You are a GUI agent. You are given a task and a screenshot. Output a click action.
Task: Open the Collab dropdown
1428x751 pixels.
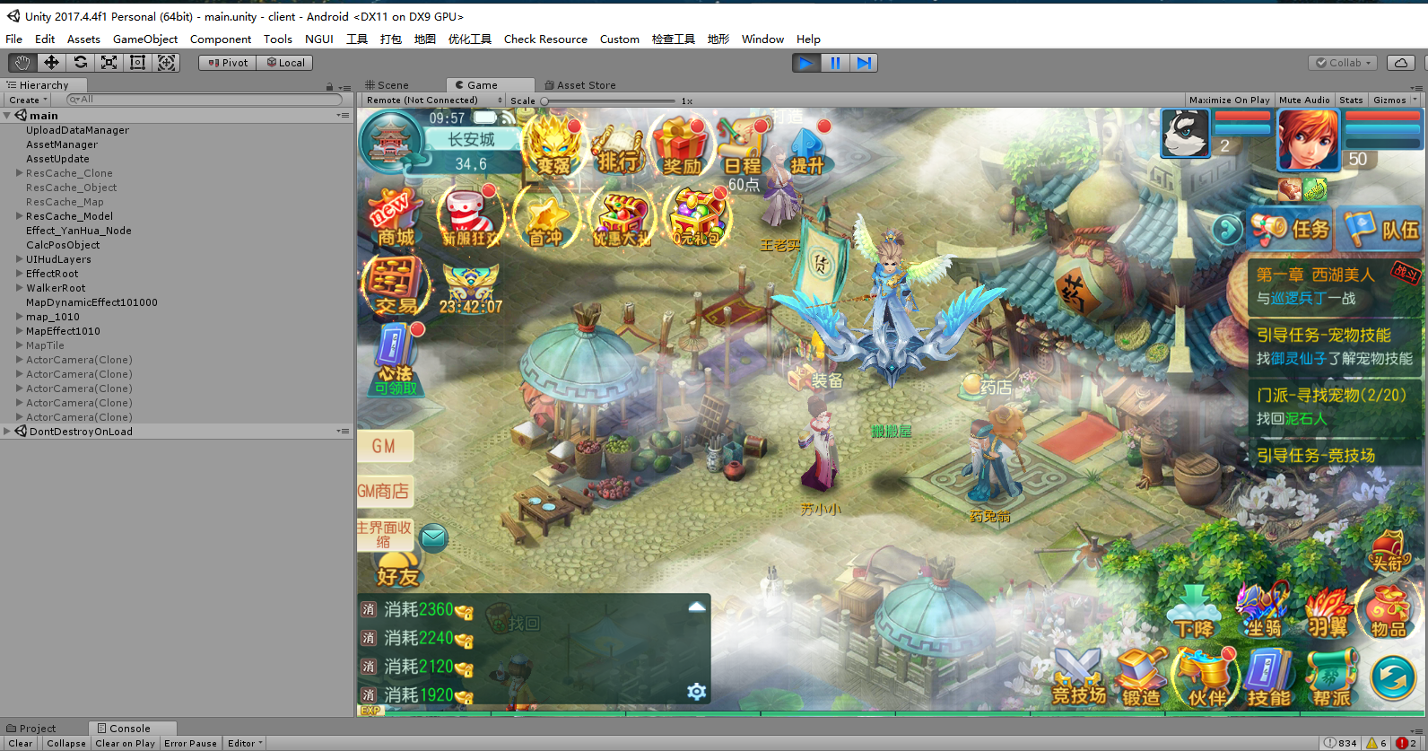point(1344,63)
